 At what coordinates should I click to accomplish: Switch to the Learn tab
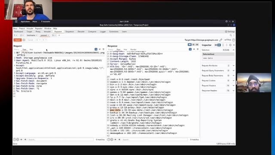[124, 31]
